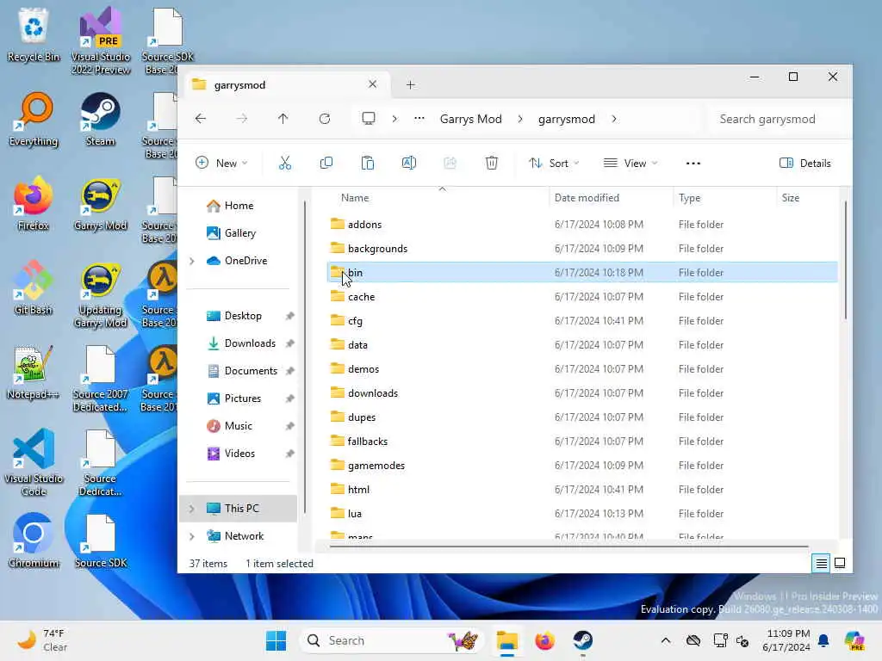Click the Rename icon in toolbar
Viewport: 882px width, 661px height.
click(x=409, y=163)
